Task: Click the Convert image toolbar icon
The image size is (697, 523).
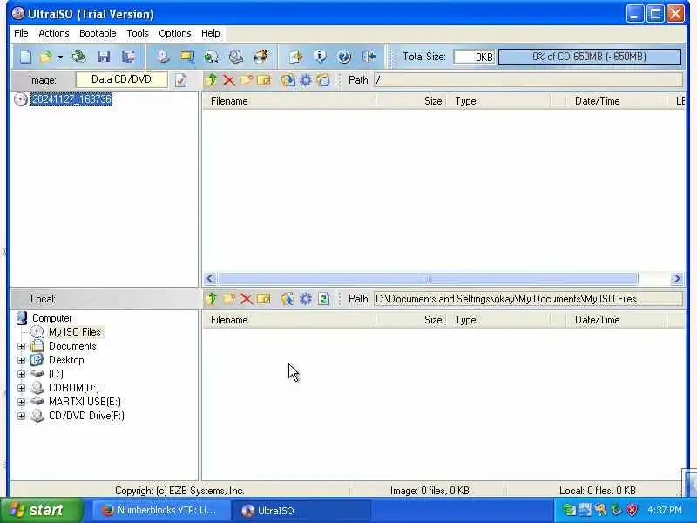Action: pos(187,57)
